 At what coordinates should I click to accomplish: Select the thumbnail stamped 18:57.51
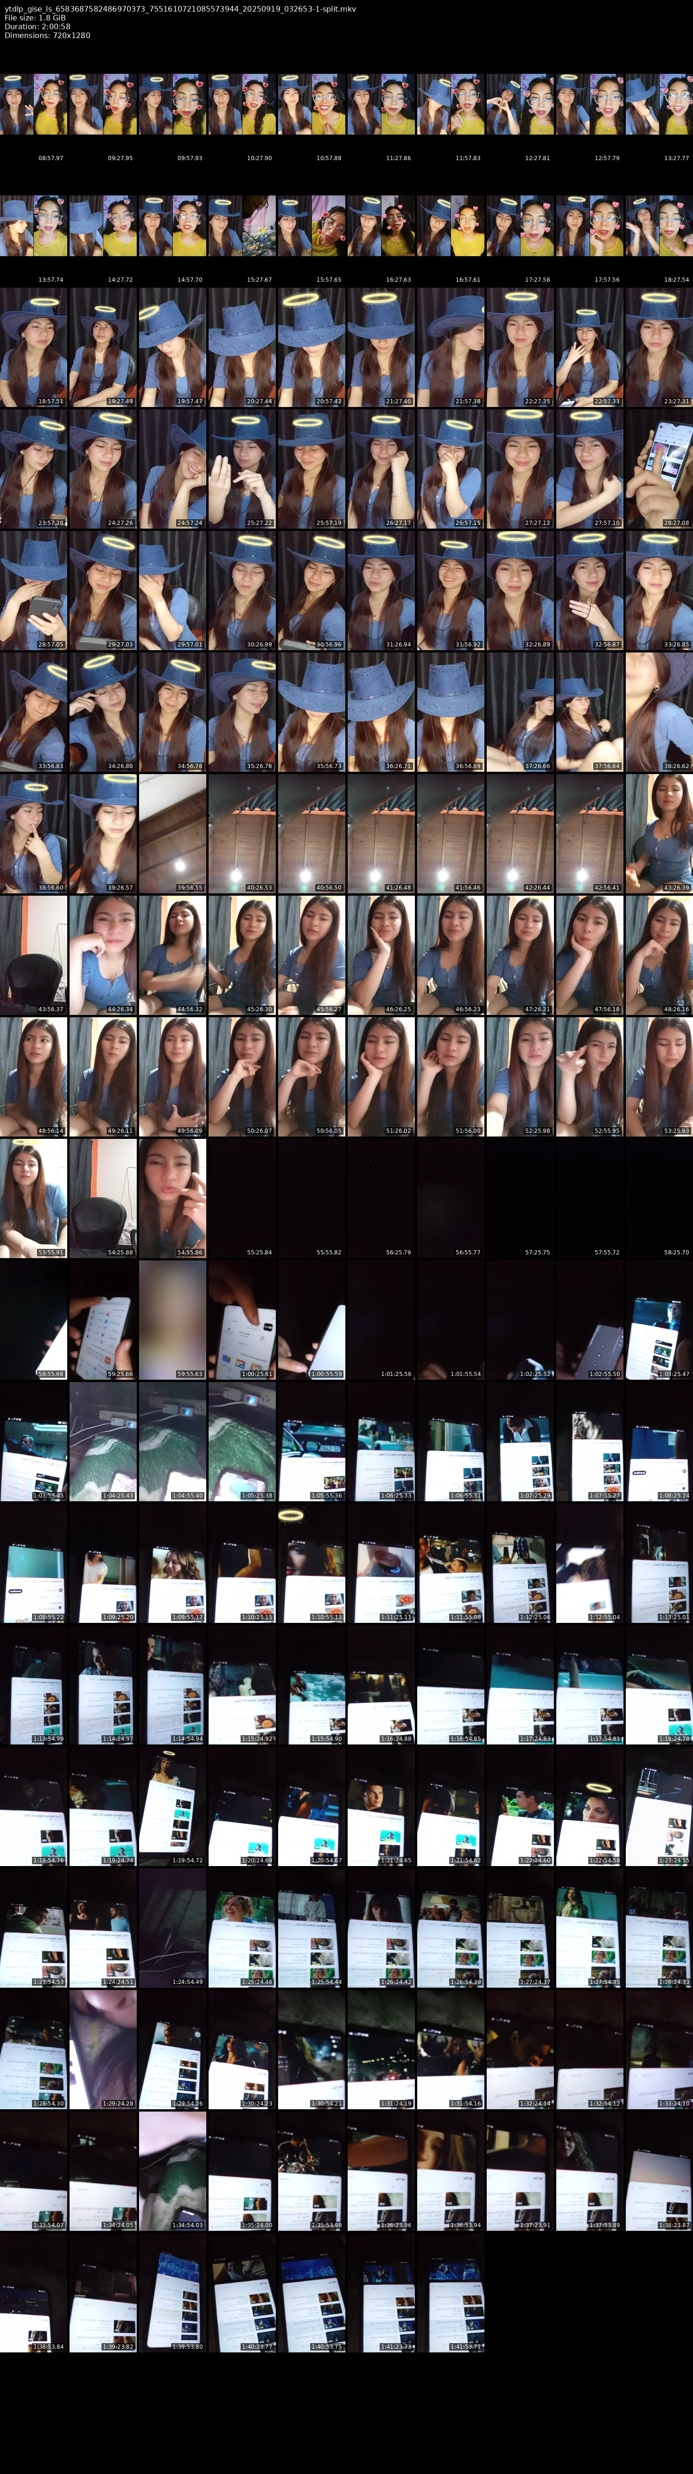(x=33, y=347)
